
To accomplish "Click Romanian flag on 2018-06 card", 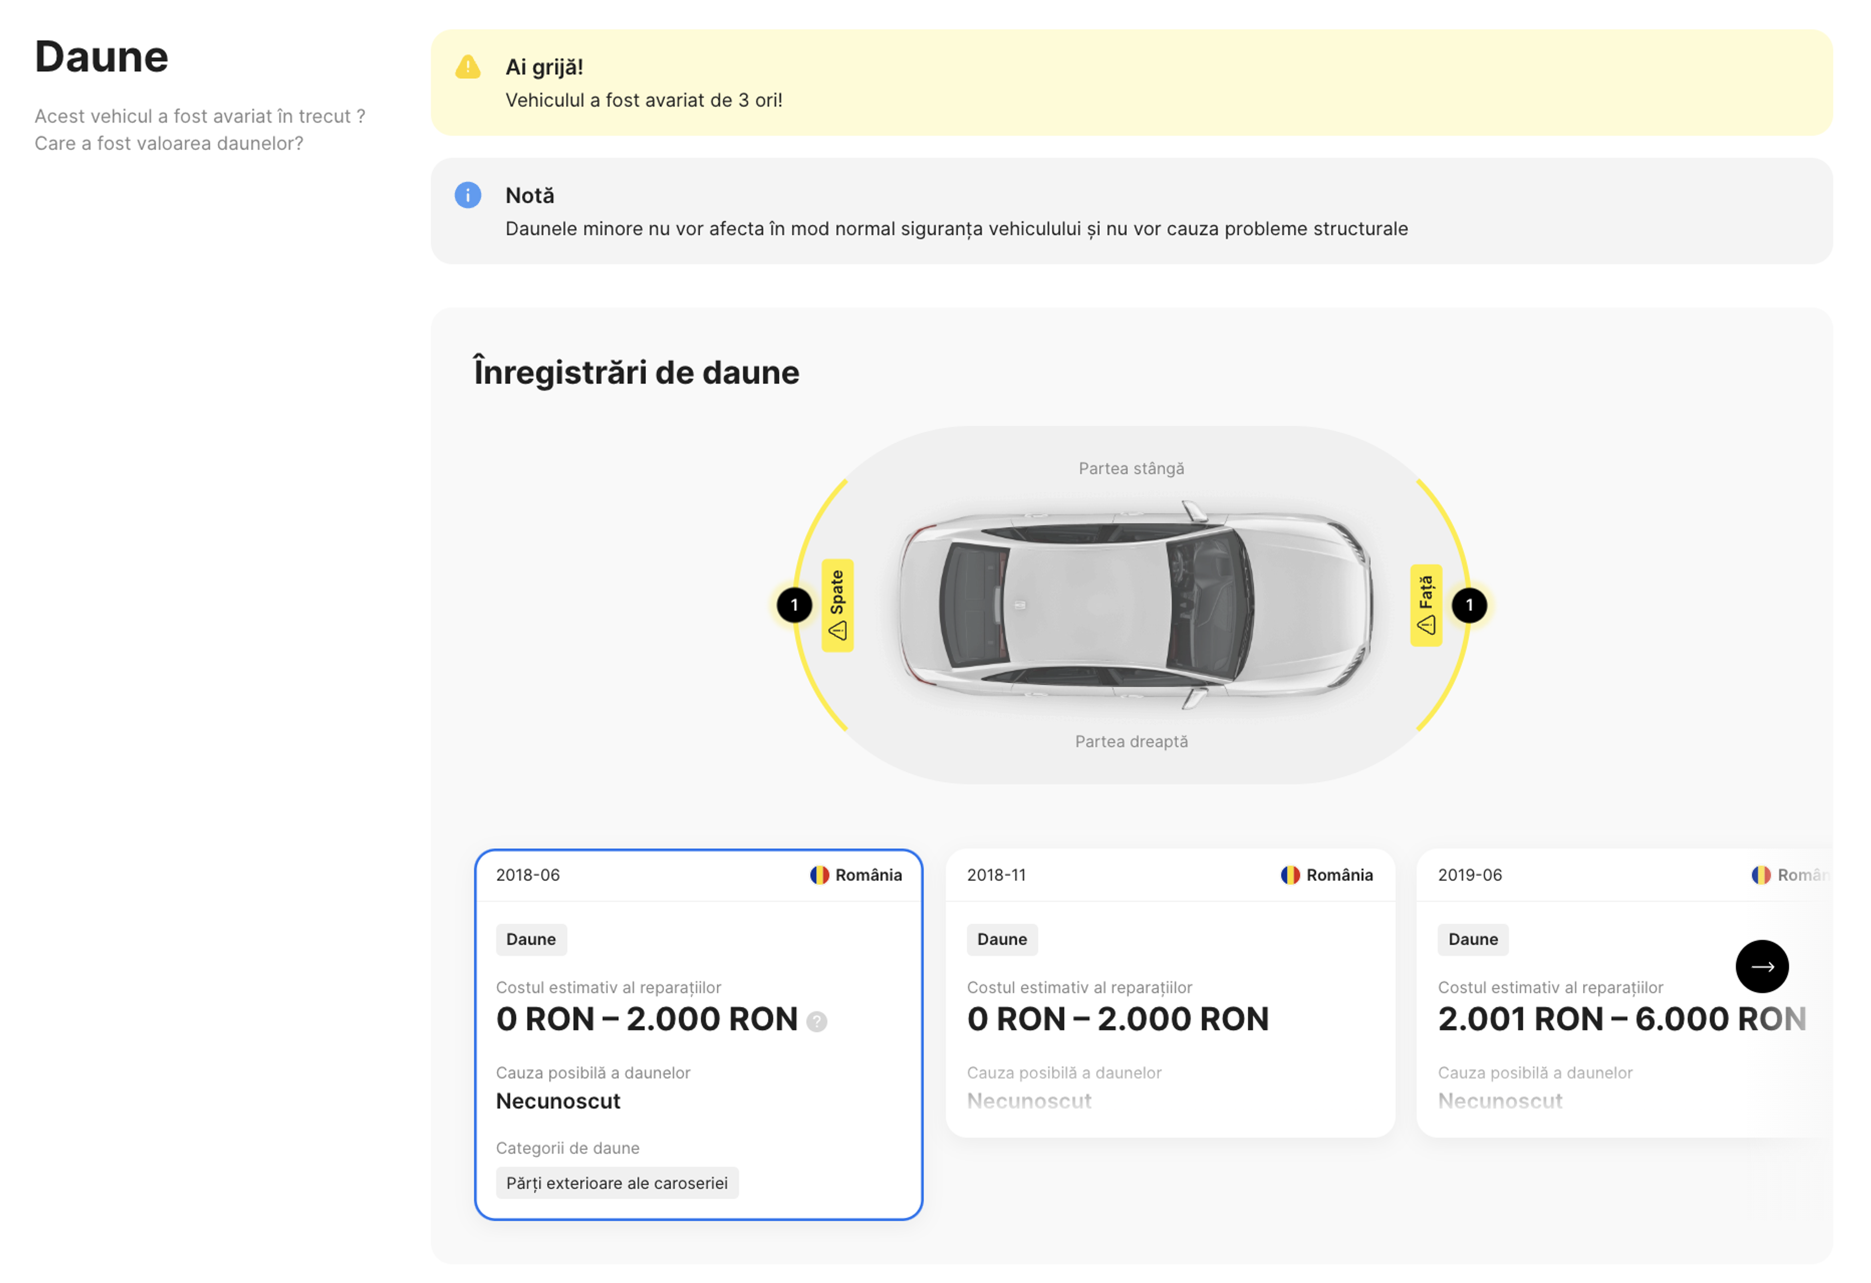I will pos(819,875).
